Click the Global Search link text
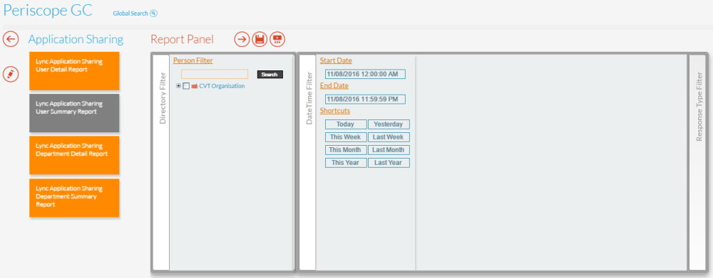Viewport: 713px width, 278px height. coord(130,13)
